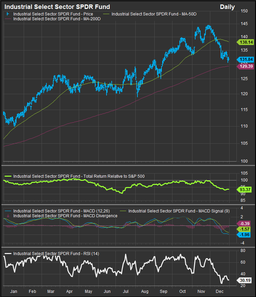Click the magenta 129.39 MA-200D value tag

tap(245, 66)
